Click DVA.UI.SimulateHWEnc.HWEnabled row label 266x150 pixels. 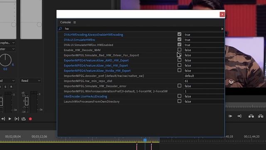pyautogui.click(x=89, y=45)
